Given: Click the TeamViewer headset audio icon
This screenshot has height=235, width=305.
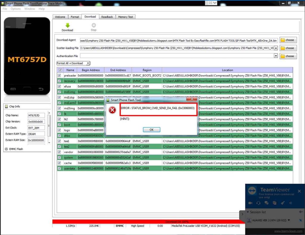Looking at the screenshot, I should pos(258,203).
